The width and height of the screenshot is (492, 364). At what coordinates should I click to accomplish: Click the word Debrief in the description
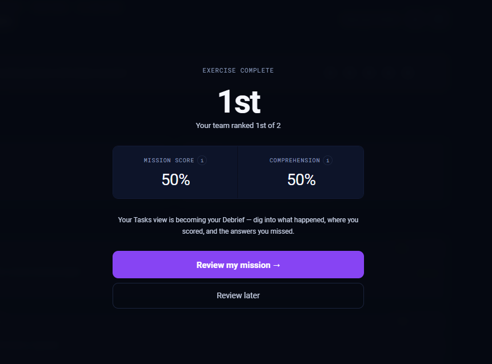coord(234,220)
